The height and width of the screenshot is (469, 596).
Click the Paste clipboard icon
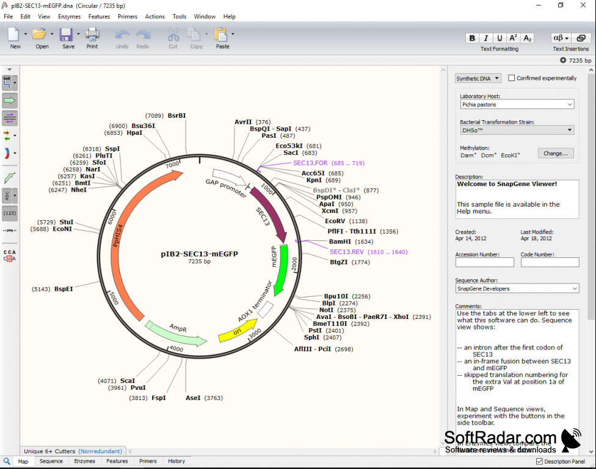click(x=221, y=35)
